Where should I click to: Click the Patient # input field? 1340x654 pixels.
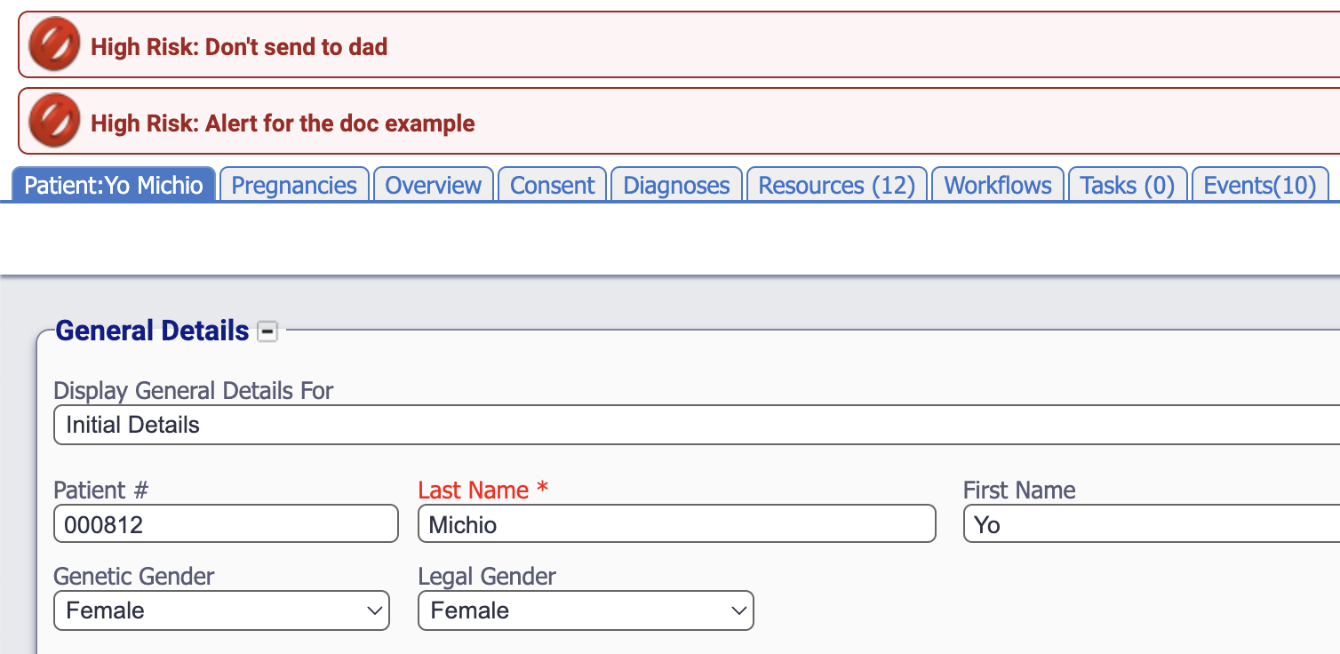click(x=226, y=524)
